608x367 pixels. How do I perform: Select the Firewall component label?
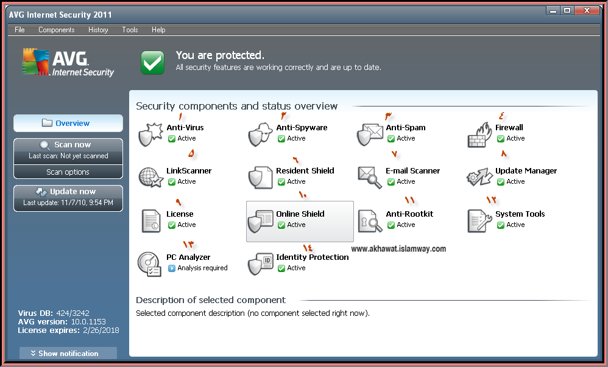(509, 127)
